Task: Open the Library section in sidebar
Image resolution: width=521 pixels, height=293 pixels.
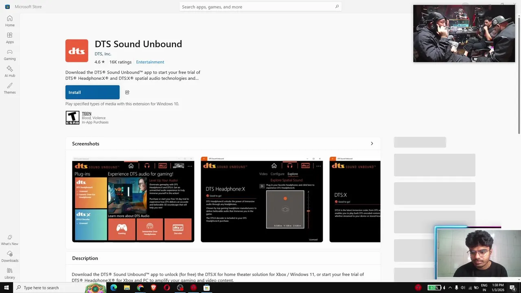Action: click(x=10, y=273)
